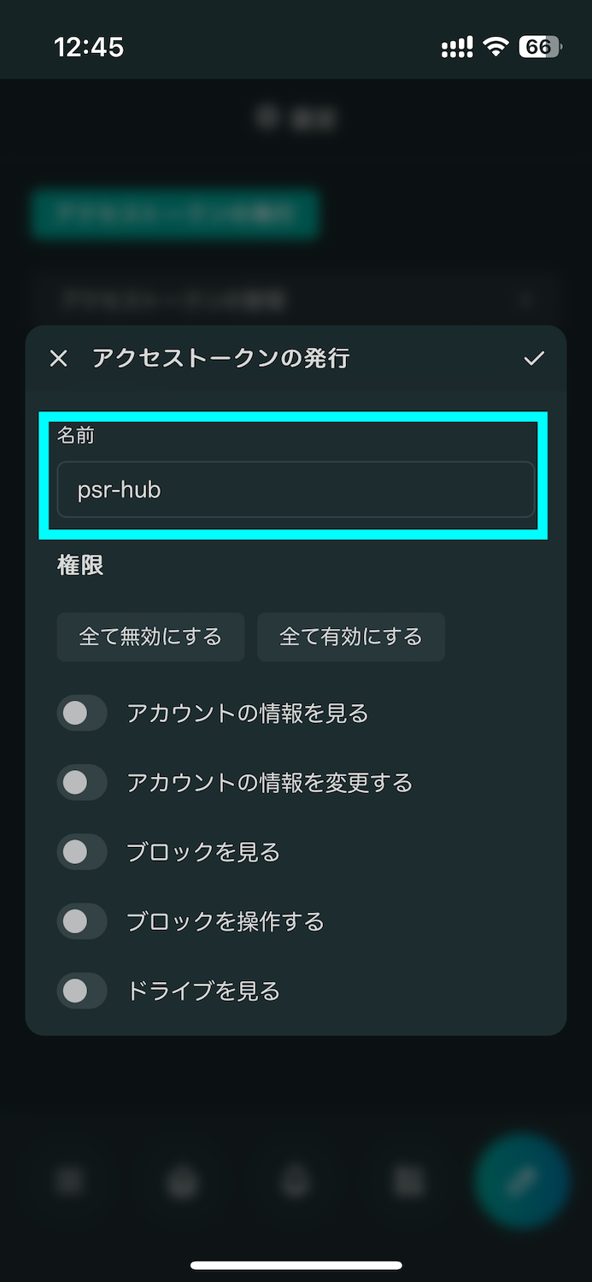
Task: Tap the 権限 section heading
Action: point(80,565)
